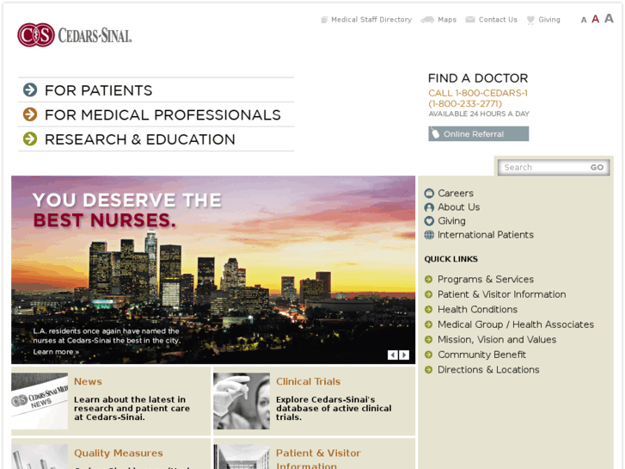Viewport: 625px width, 469px height.
Task: Open the Contact Us link
Action: coord(498,20)
